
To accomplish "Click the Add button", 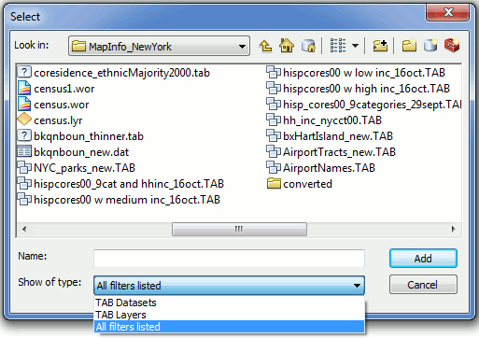I will 423,259.
